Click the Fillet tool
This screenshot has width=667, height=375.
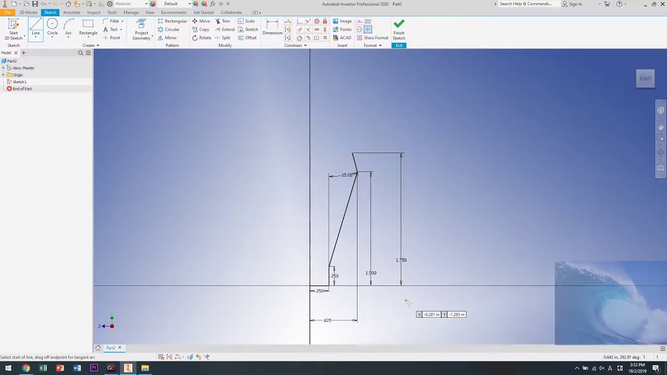(x=111, y=21)
